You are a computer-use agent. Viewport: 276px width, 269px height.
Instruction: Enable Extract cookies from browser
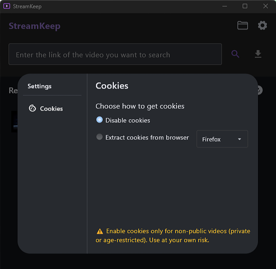pyautogui.click(x=100, y=137)
